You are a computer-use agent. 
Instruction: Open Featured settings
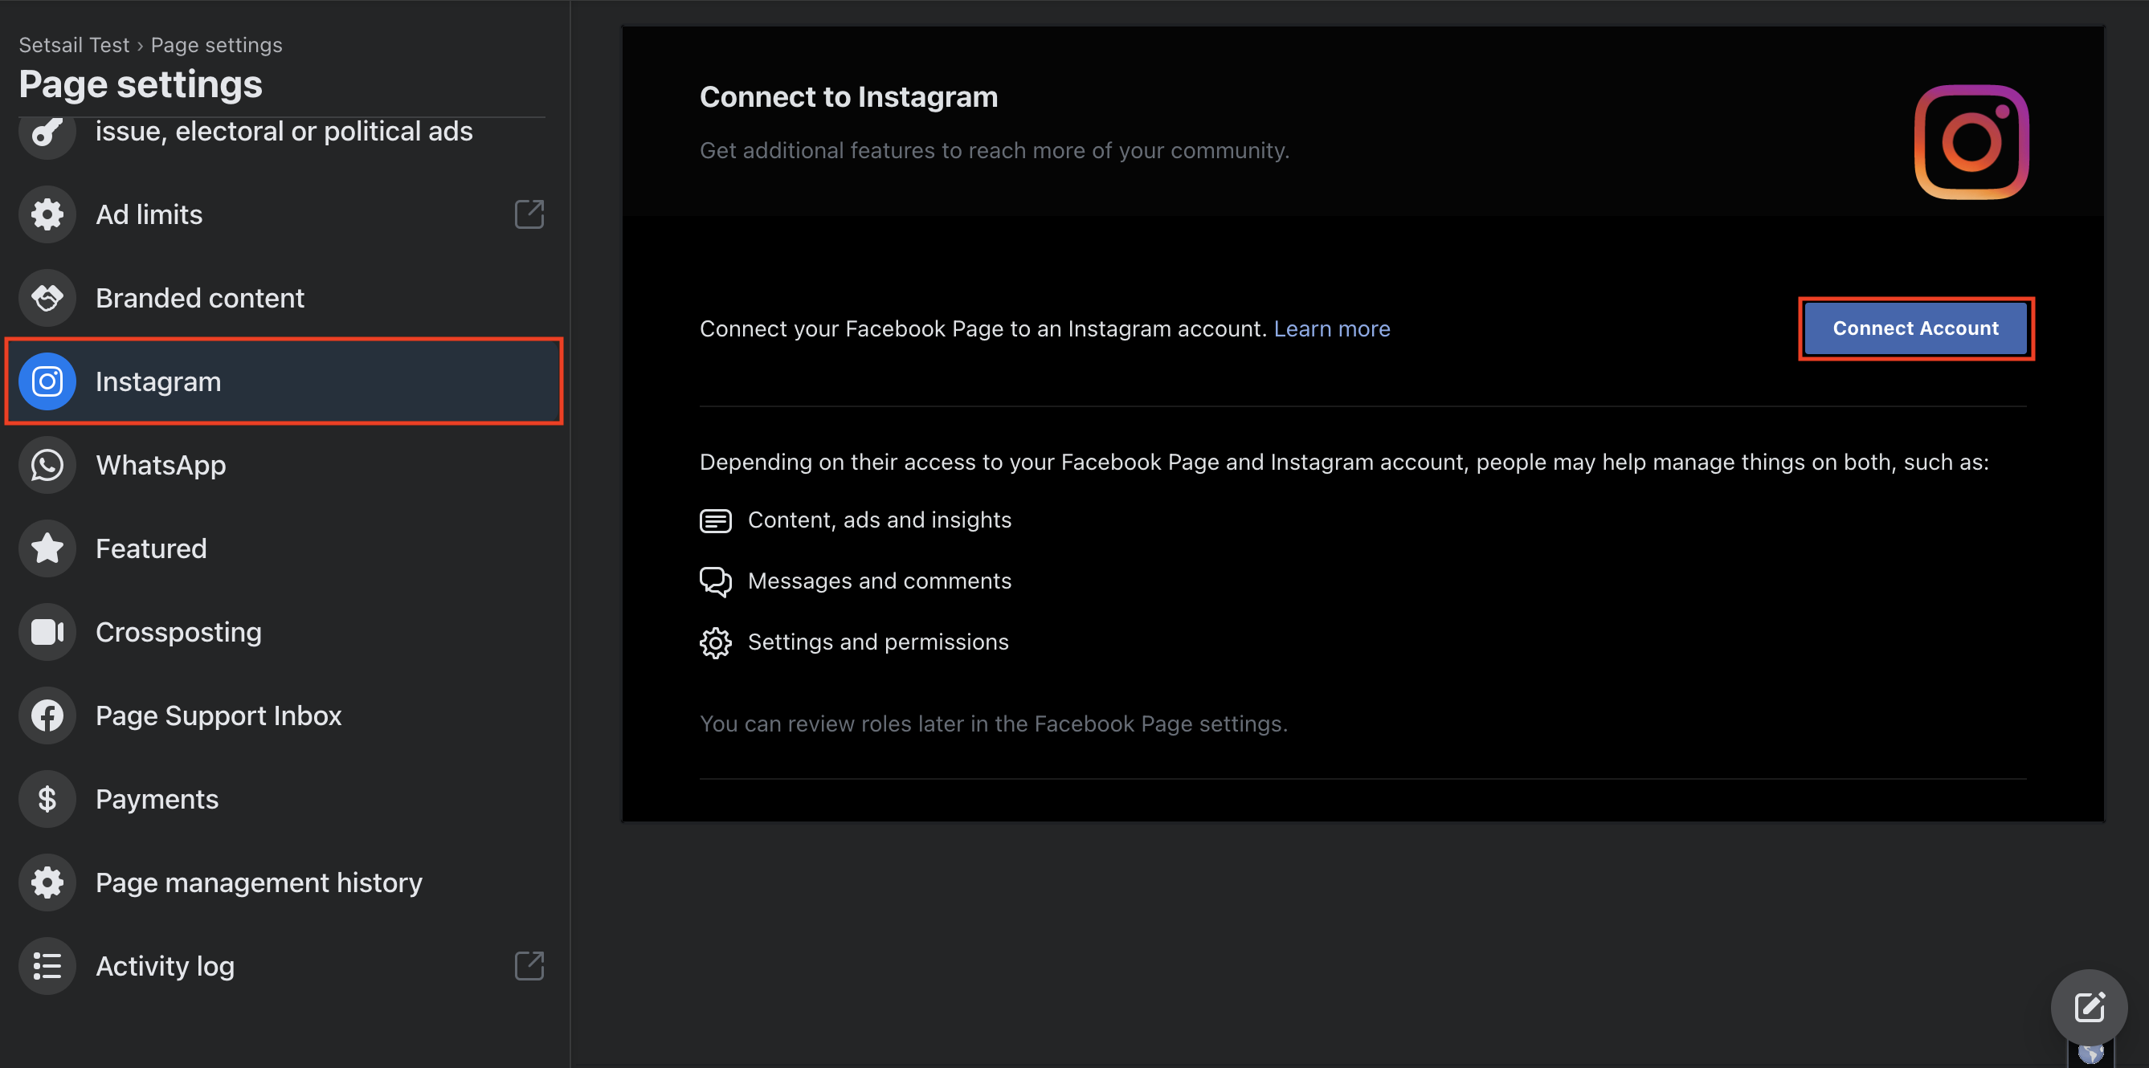(282, 548)
